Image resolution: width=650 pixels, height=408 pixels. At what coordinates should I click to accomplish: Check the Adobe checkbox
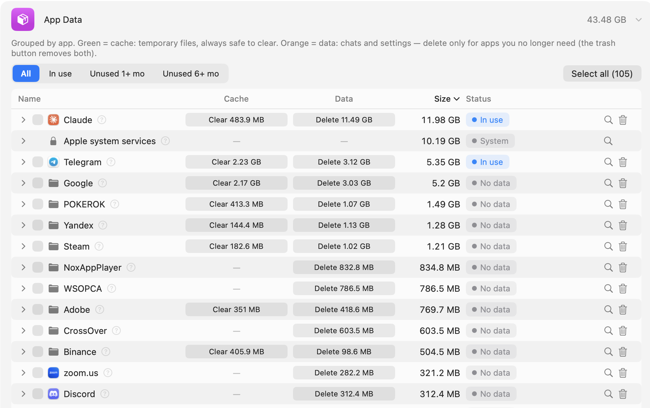coord(37,309)
